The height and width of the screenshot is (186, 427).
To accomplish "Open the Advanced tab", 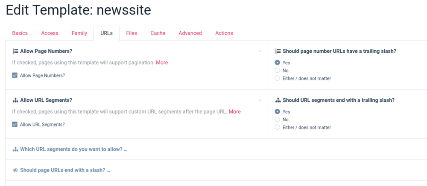I will (x=190, y=33).
